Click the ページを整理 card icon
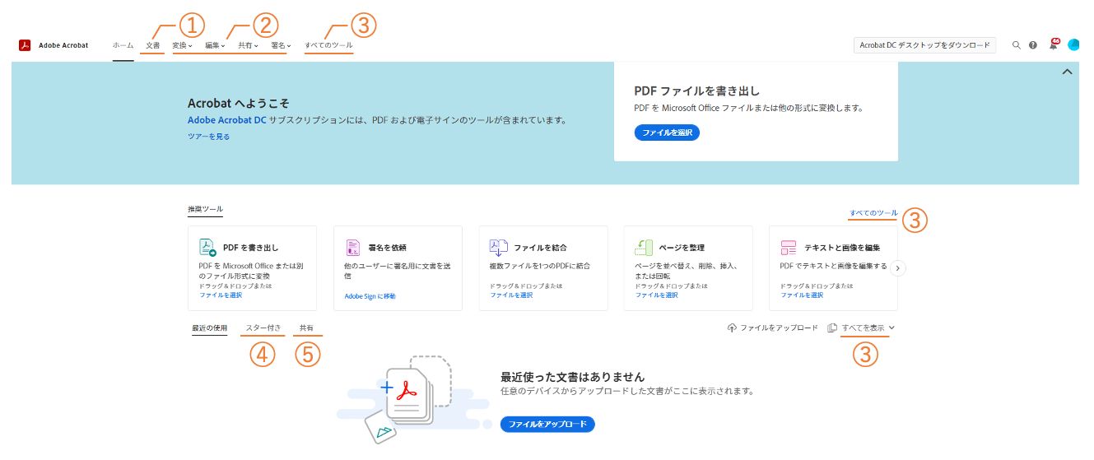1094x460 pixels. pos(643,247)
